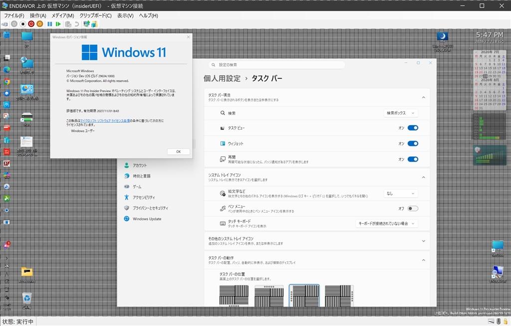The height and width of the screenshot is (326, 511).
Task: Select the left taskbar position thumbnail
Action: 304,296
